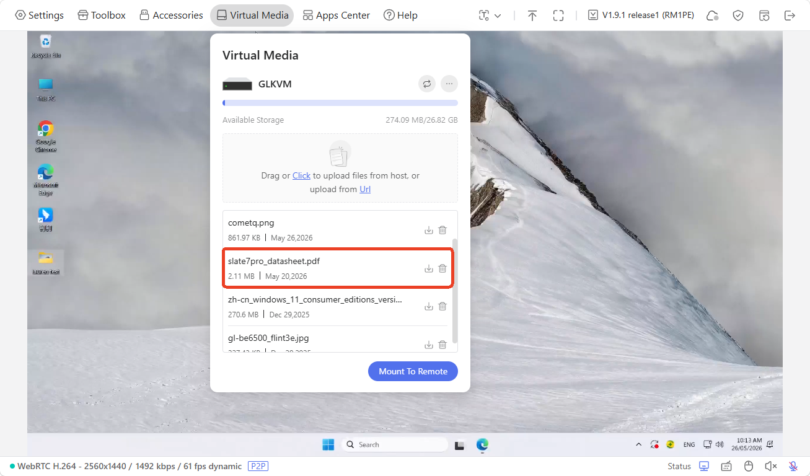Image resolution: width=810 pixels, height=476 pixels.
Task: Click the 'Url' upload link
Action: pos(365,189)
